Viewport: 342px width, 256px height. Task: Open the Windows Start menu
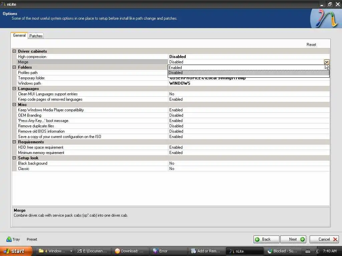pyautogui.click(x=16, y=251)
